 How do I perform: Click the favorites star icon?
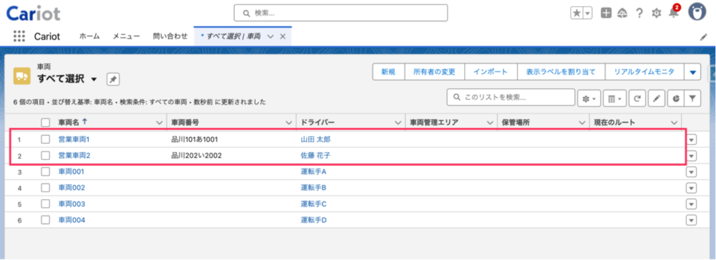577,13
